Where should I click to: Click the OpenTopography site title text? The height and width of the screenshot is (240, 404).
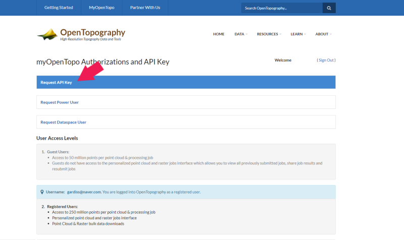pyautogui.click(x=93, y=32)
